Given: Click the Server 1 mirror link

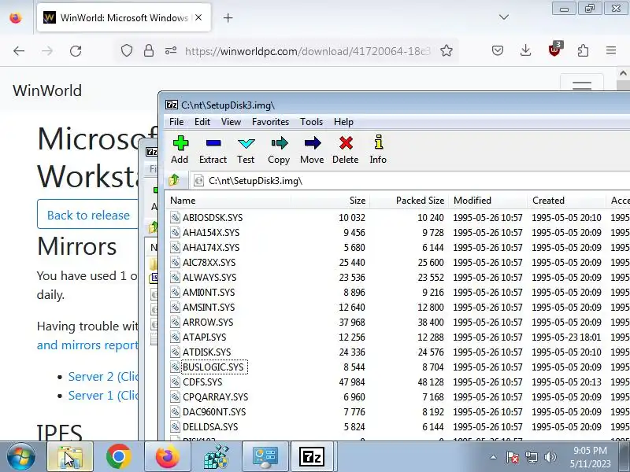Looking at the screenshot, I should [103, 396].
